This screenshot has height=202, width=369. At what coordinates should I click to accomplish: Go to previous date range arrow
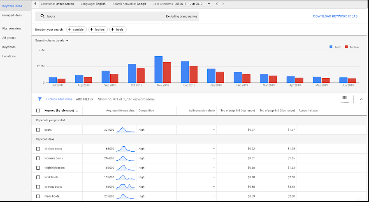tap(217, 4)
